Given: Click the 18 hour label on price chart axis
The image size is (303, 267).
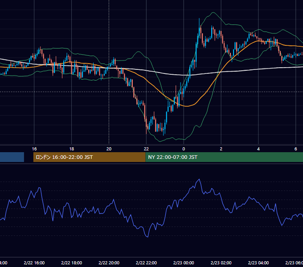Looking at the screenshot, I should pos(71,149).
